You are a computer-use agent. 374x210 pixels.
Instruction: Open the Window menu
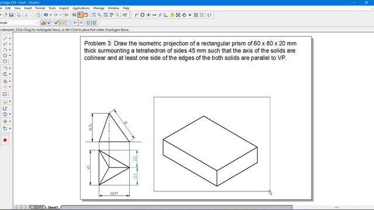113,8
